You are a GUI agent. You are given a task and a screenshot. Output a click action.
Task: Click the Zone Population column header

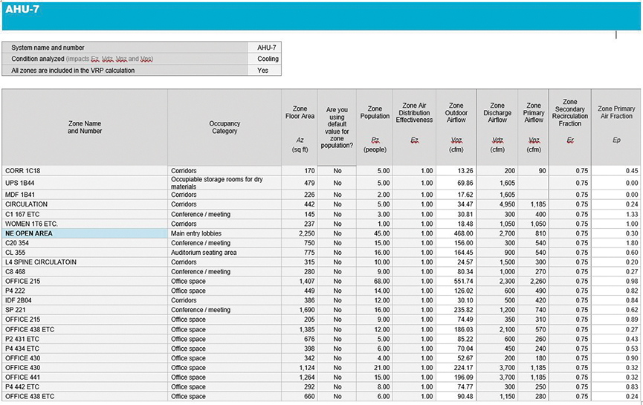pos(375,126)
